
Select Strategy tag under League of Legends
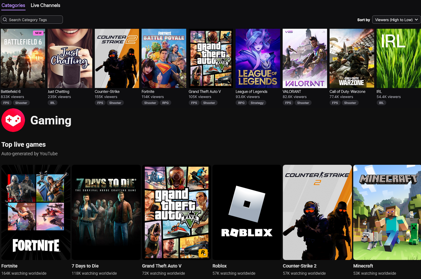257,103
